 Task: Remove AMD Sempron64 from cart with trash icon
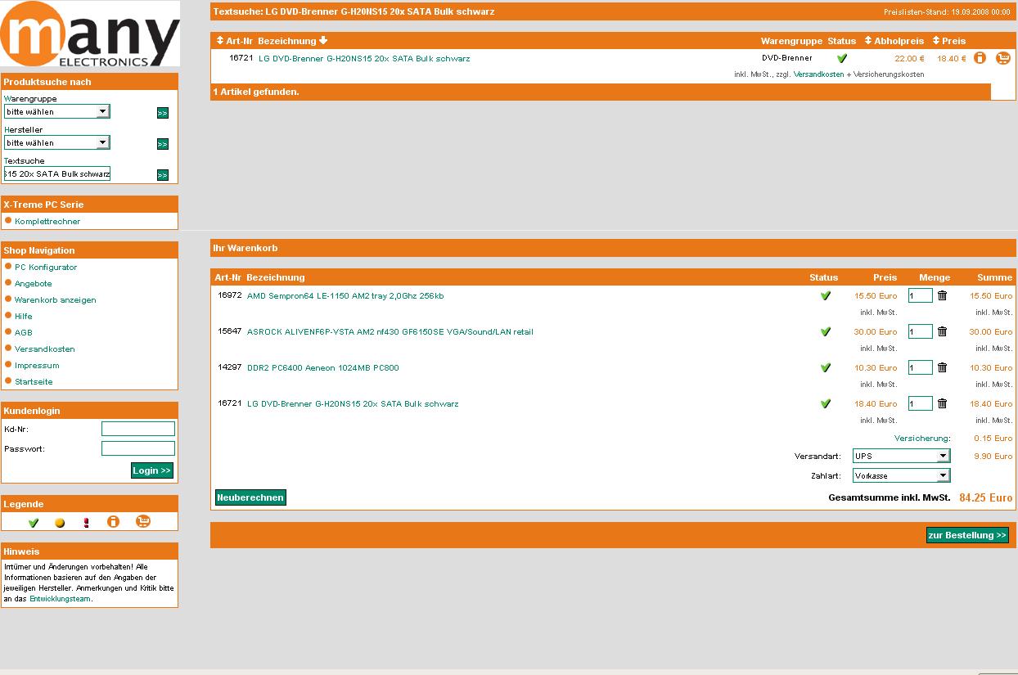click(942, 295)
